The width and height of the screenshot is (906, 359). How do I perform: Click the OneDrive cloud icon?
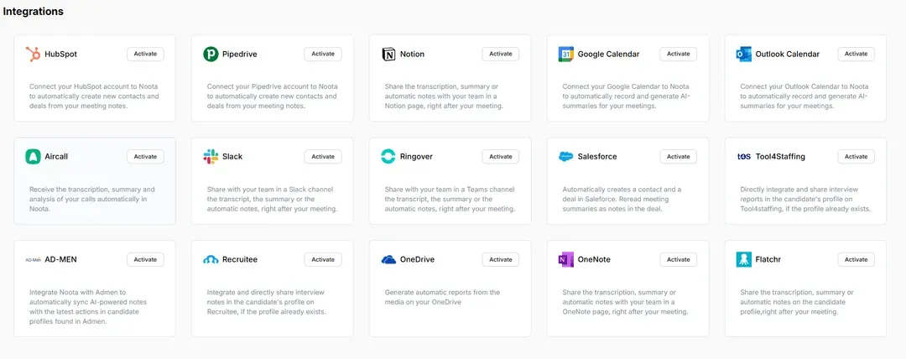pos(388,259)
